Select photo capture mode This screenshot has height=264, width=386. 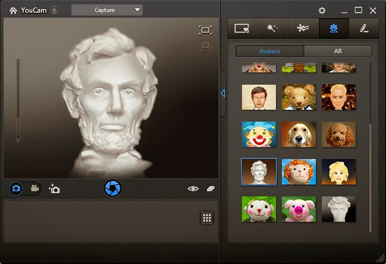coord(16,188)
